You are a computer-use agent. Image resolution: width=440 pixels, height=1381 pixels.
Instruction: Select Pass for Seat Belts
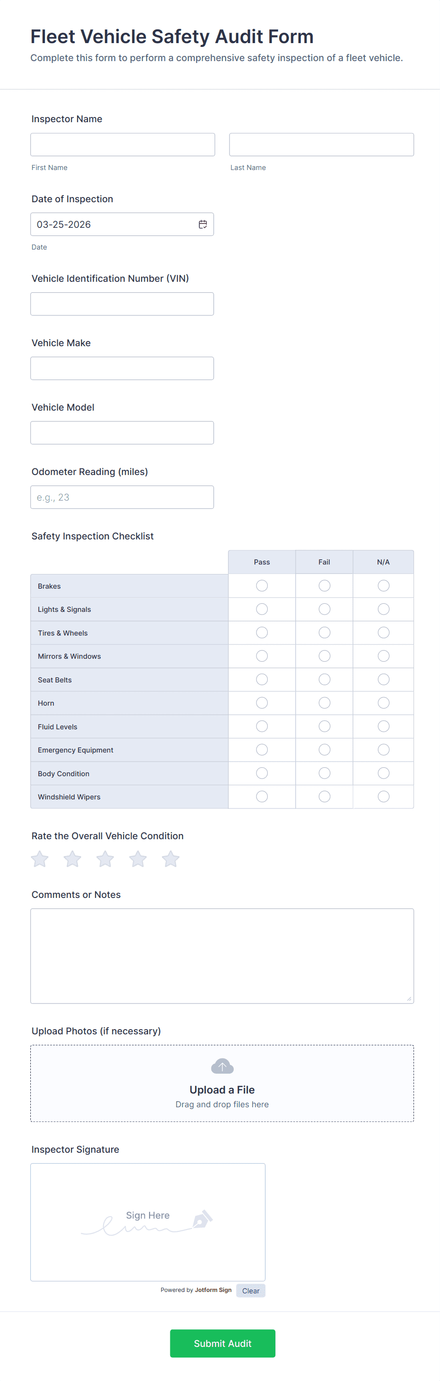click(262, 679)
